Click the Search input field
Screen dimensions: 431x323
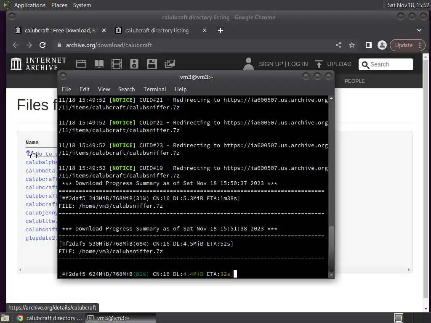386,64
